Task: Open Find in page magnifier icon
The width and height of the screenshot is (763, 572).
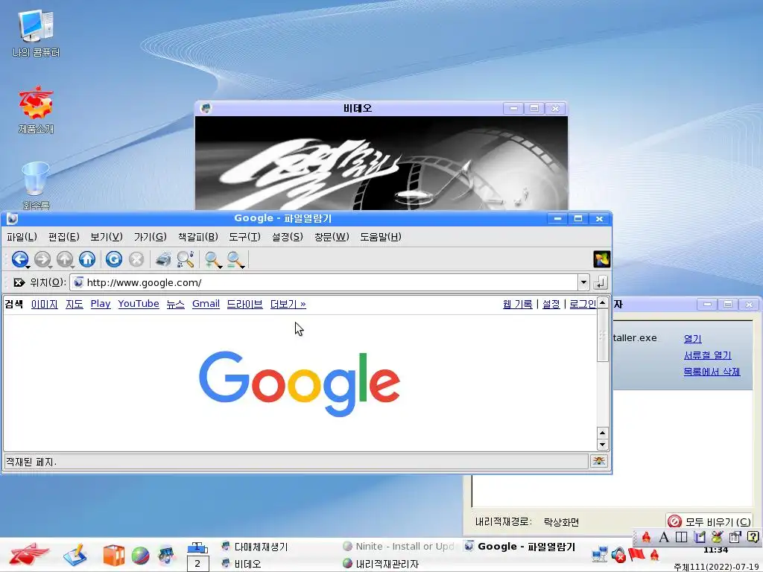Action: click(x=186, y=259)
